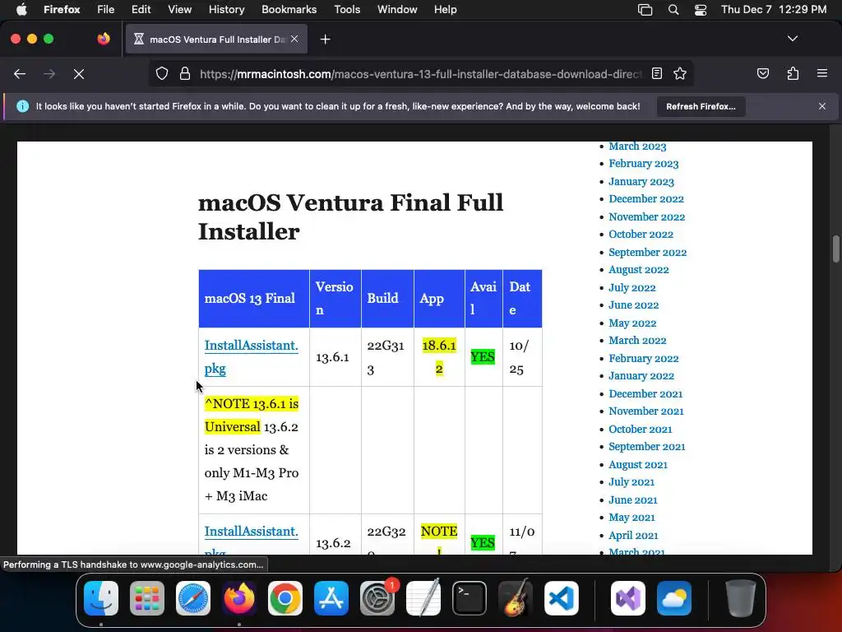
Task: Open Finder from the Dock
Action: coord(101,598)
